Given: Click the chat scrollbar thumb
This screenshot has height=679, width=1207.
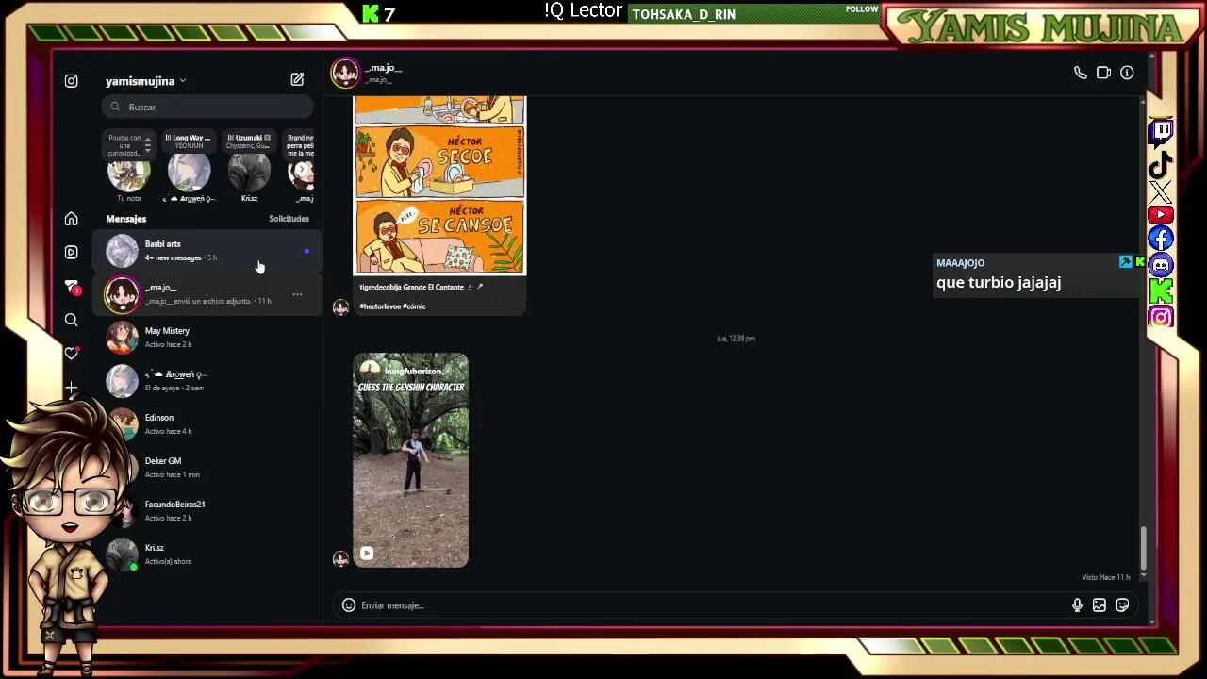Looking at the screenshot, I should point(1144,549).
